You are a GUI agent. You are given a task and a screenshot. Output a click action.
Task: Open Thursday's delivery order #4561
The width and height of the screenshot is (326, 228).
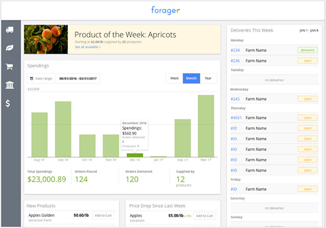[x=237, y=118]
